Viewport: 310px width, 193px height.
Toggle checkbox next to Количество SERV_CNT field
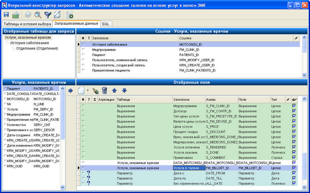[x=5, y=125]
